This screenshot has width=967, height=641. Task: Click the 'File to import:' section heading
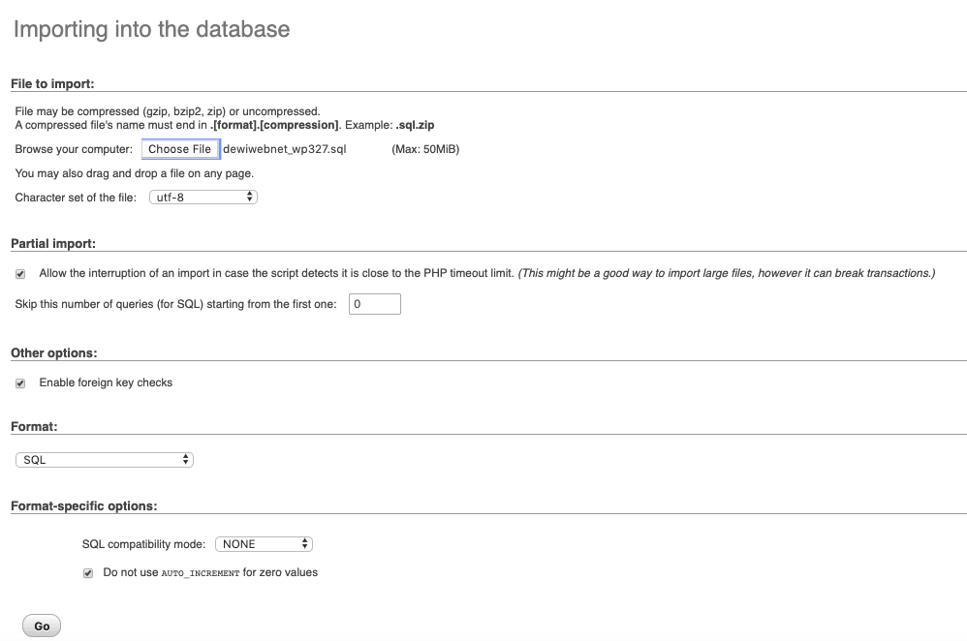click(51, 84)
